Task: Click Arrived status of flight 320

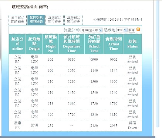Action: point(132,115)
